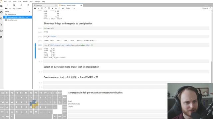Click heading 'Show top 5 days with regards to precipitation'
Image resolution: width=213 pixels, height=119 pixels.
click(68, 23)
